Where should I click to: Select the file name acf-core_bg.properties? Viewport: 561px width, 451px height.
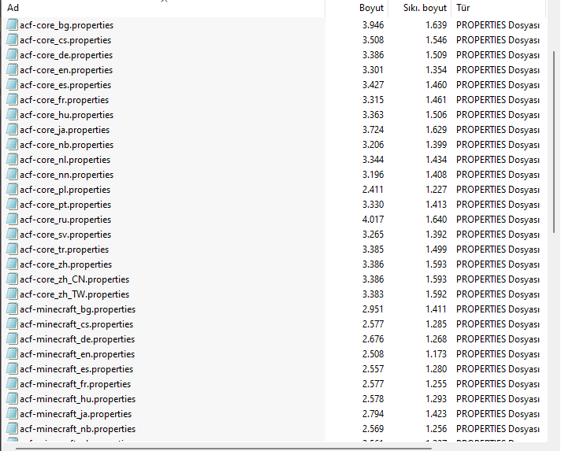66,25
